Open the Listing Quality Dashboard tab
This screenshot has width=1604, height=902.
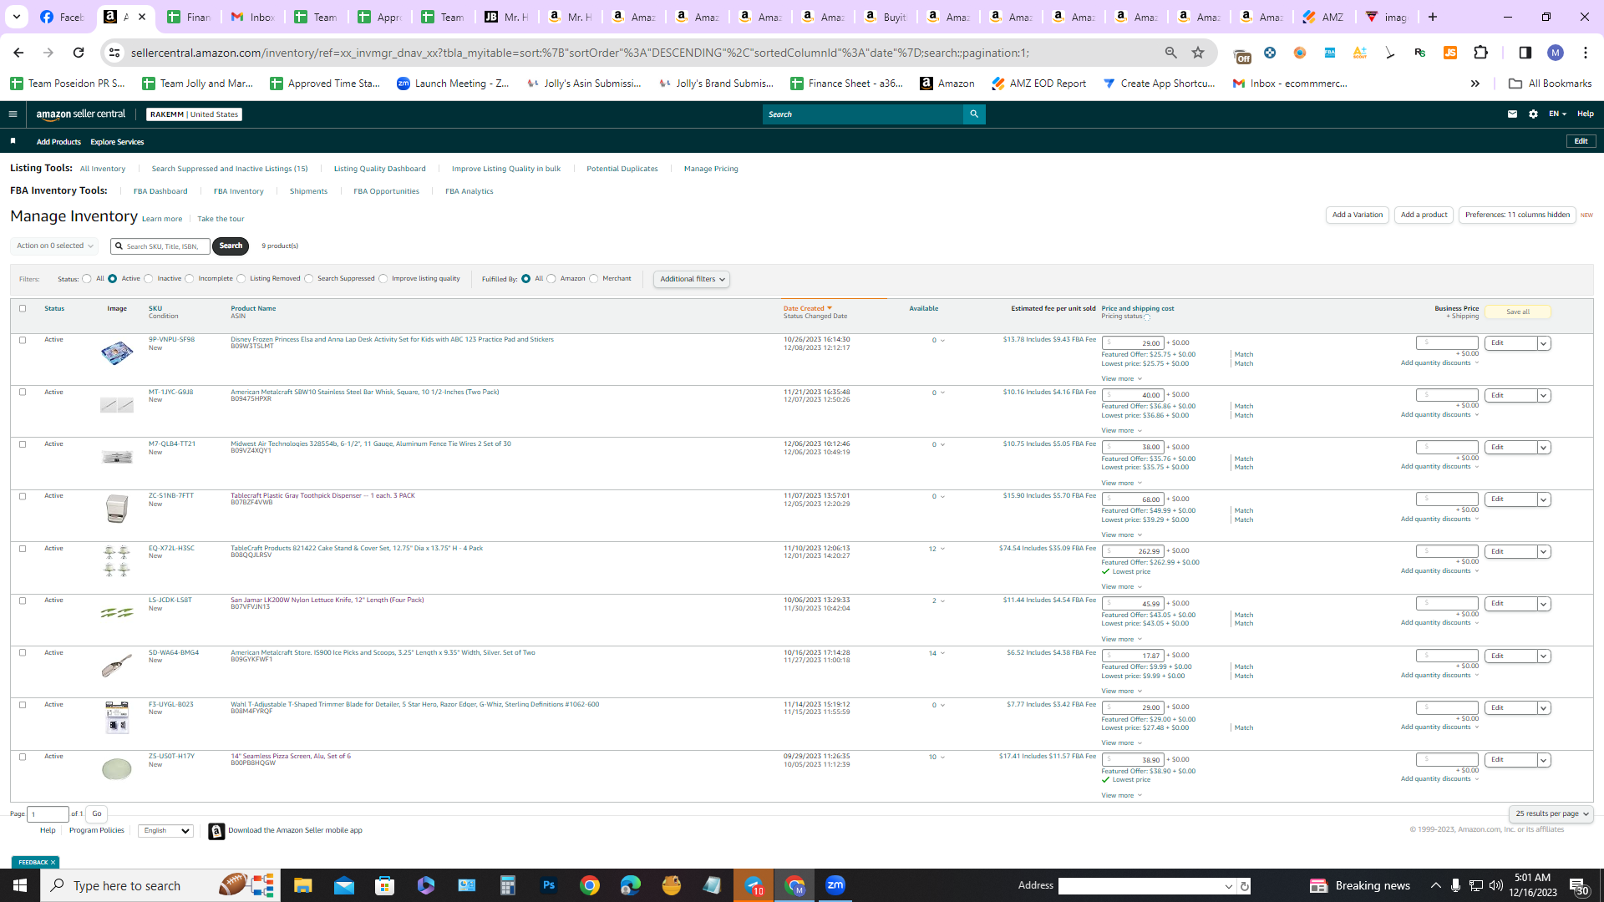pos(380,169)
